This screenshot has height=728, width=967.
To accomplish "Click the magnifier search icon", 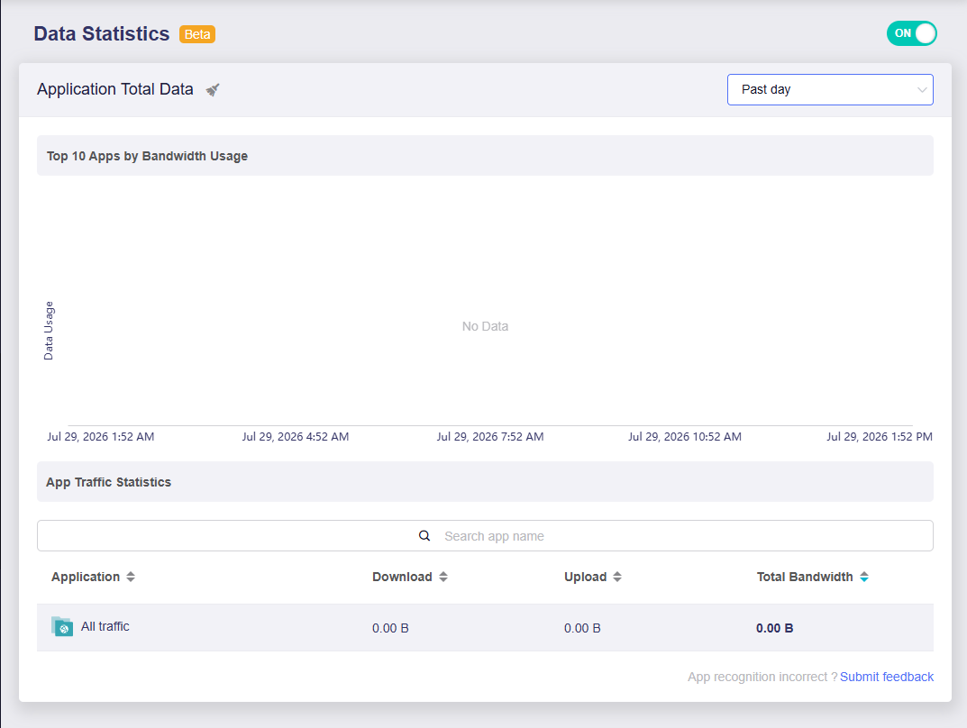I will coord(424,536).
